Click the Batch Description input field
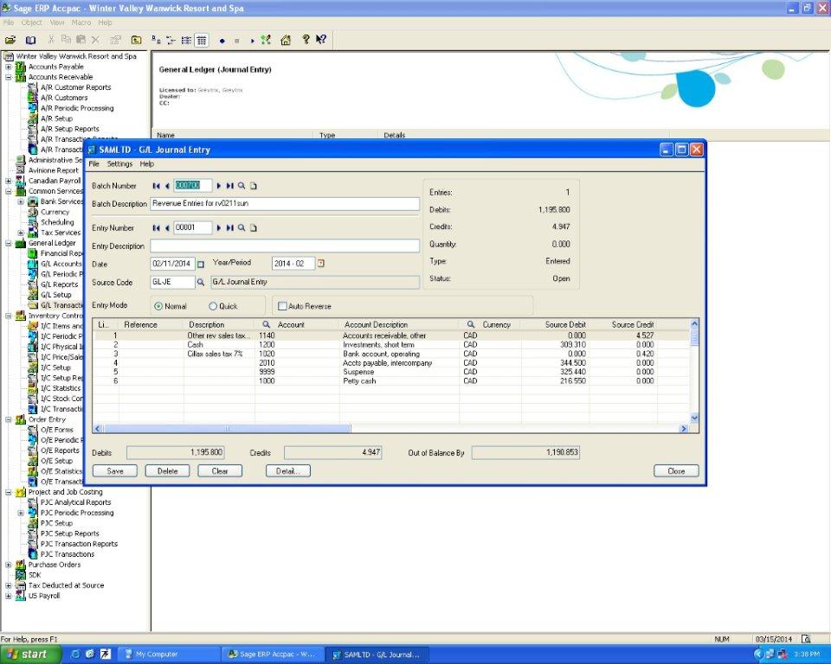The height and width of the screenshot is (664, 831). [x=285, y=203]
